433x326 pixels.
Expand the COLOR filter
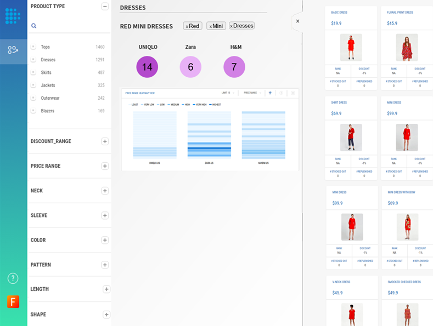(105, 240)
